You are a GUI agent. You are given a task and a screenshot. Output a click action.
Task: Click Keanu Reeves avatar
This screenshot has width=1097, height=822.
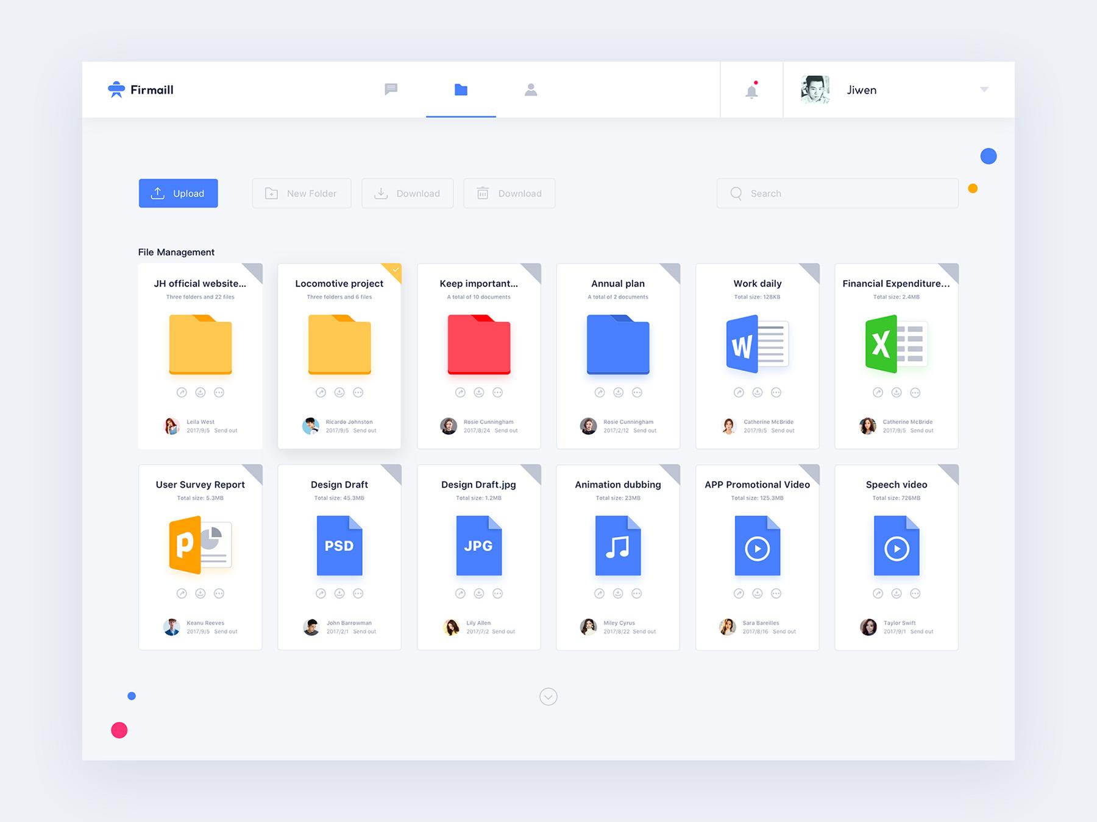[172, 627]
